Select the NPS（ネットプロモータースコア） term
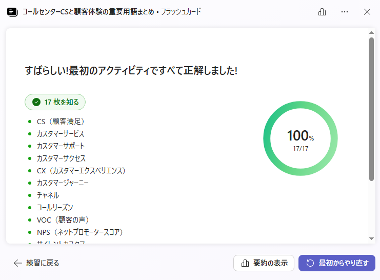380x280 pixels. click(x=79, y=232)
